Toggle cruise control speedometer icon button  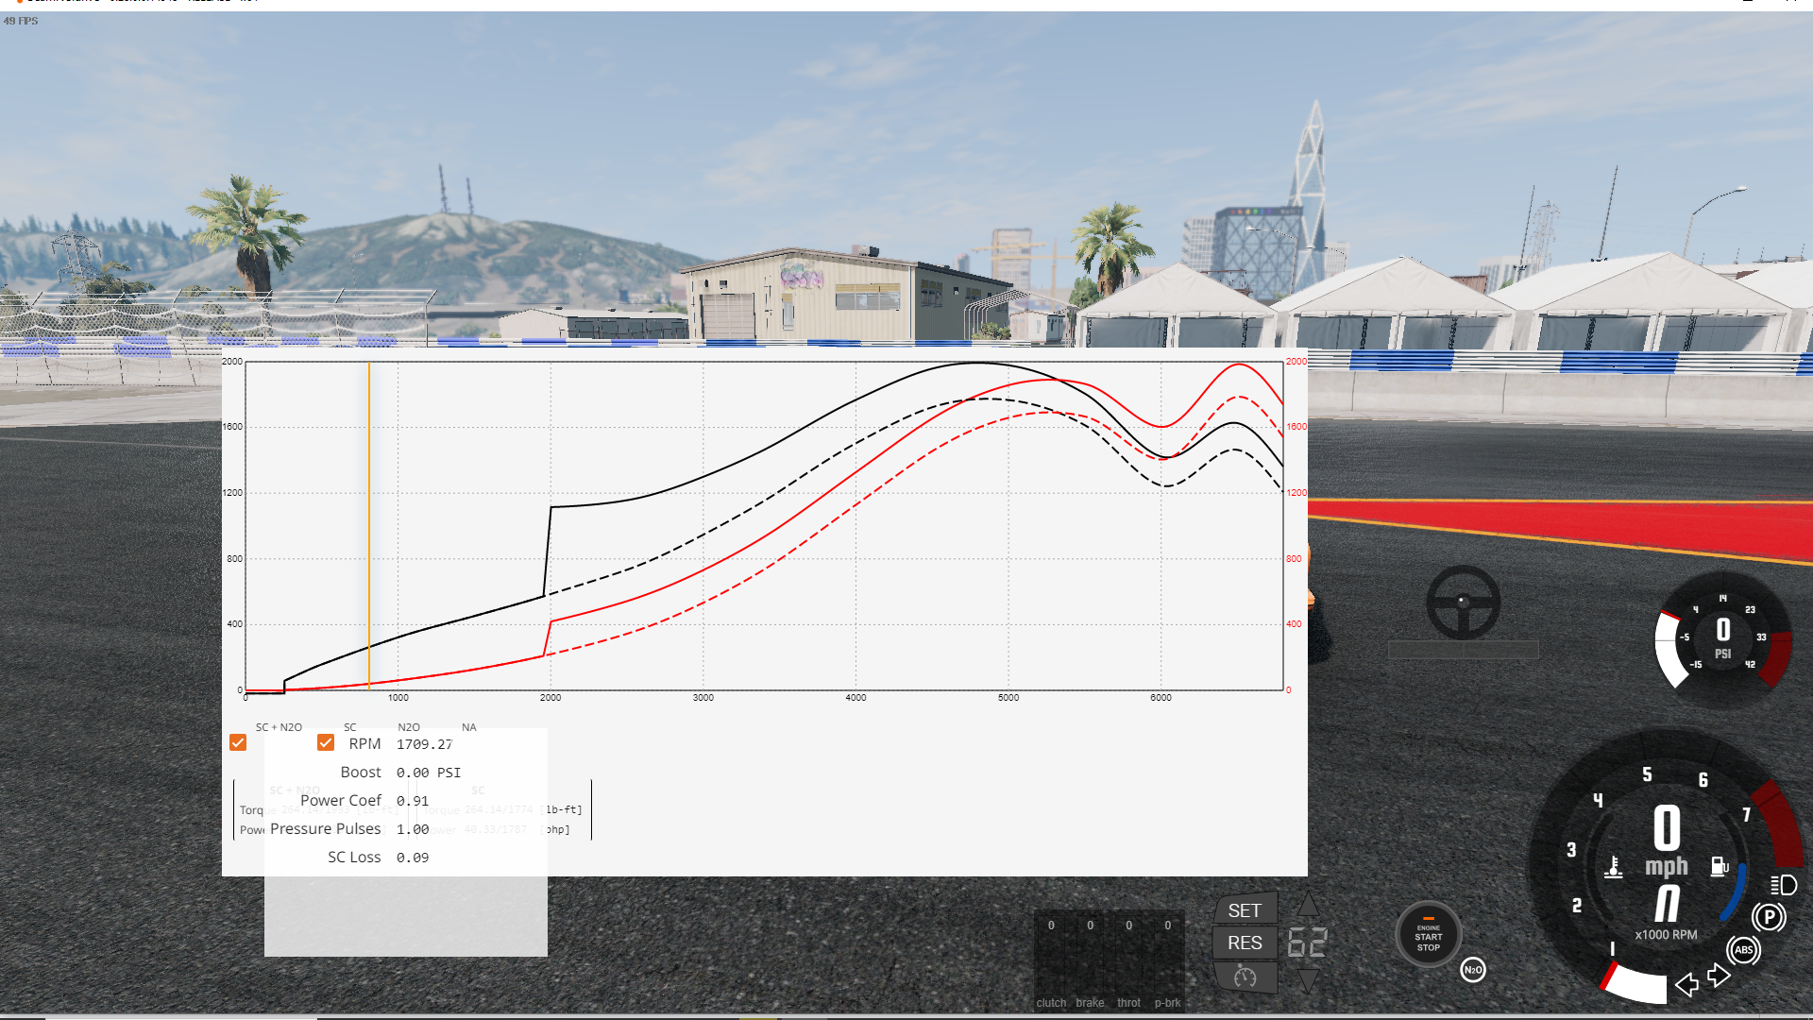(1245, 977)
